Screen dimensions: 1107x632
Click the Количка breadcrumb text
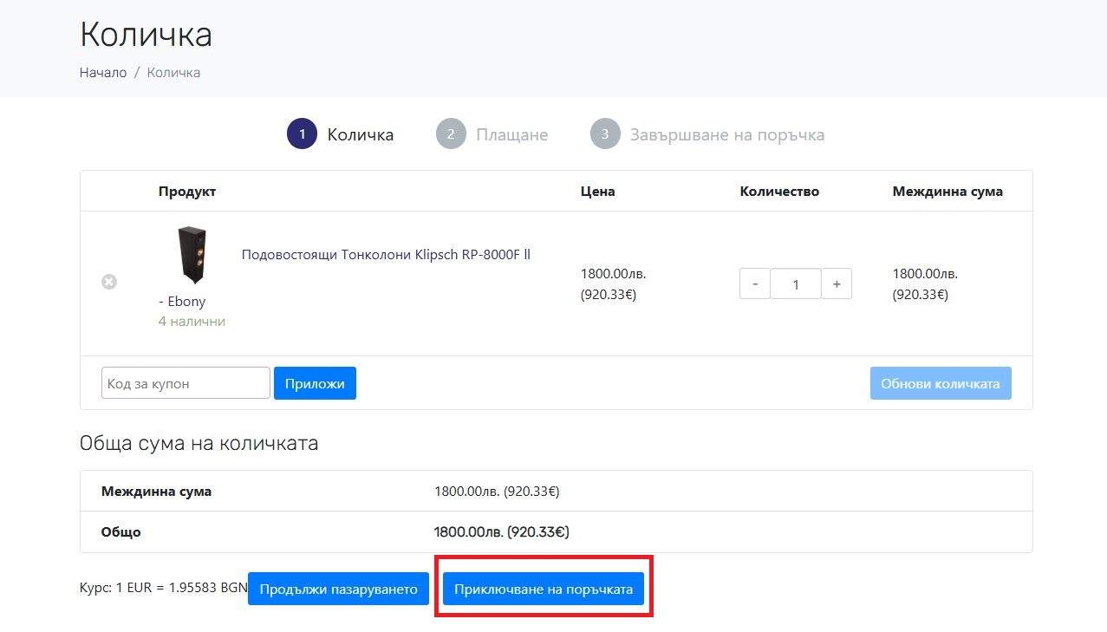[173, 73]
